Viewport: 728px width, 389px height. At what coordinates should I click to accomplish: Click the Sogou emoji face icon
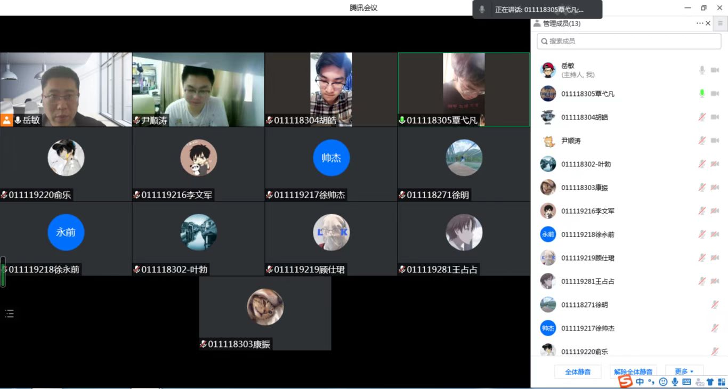tap(663, 382)
